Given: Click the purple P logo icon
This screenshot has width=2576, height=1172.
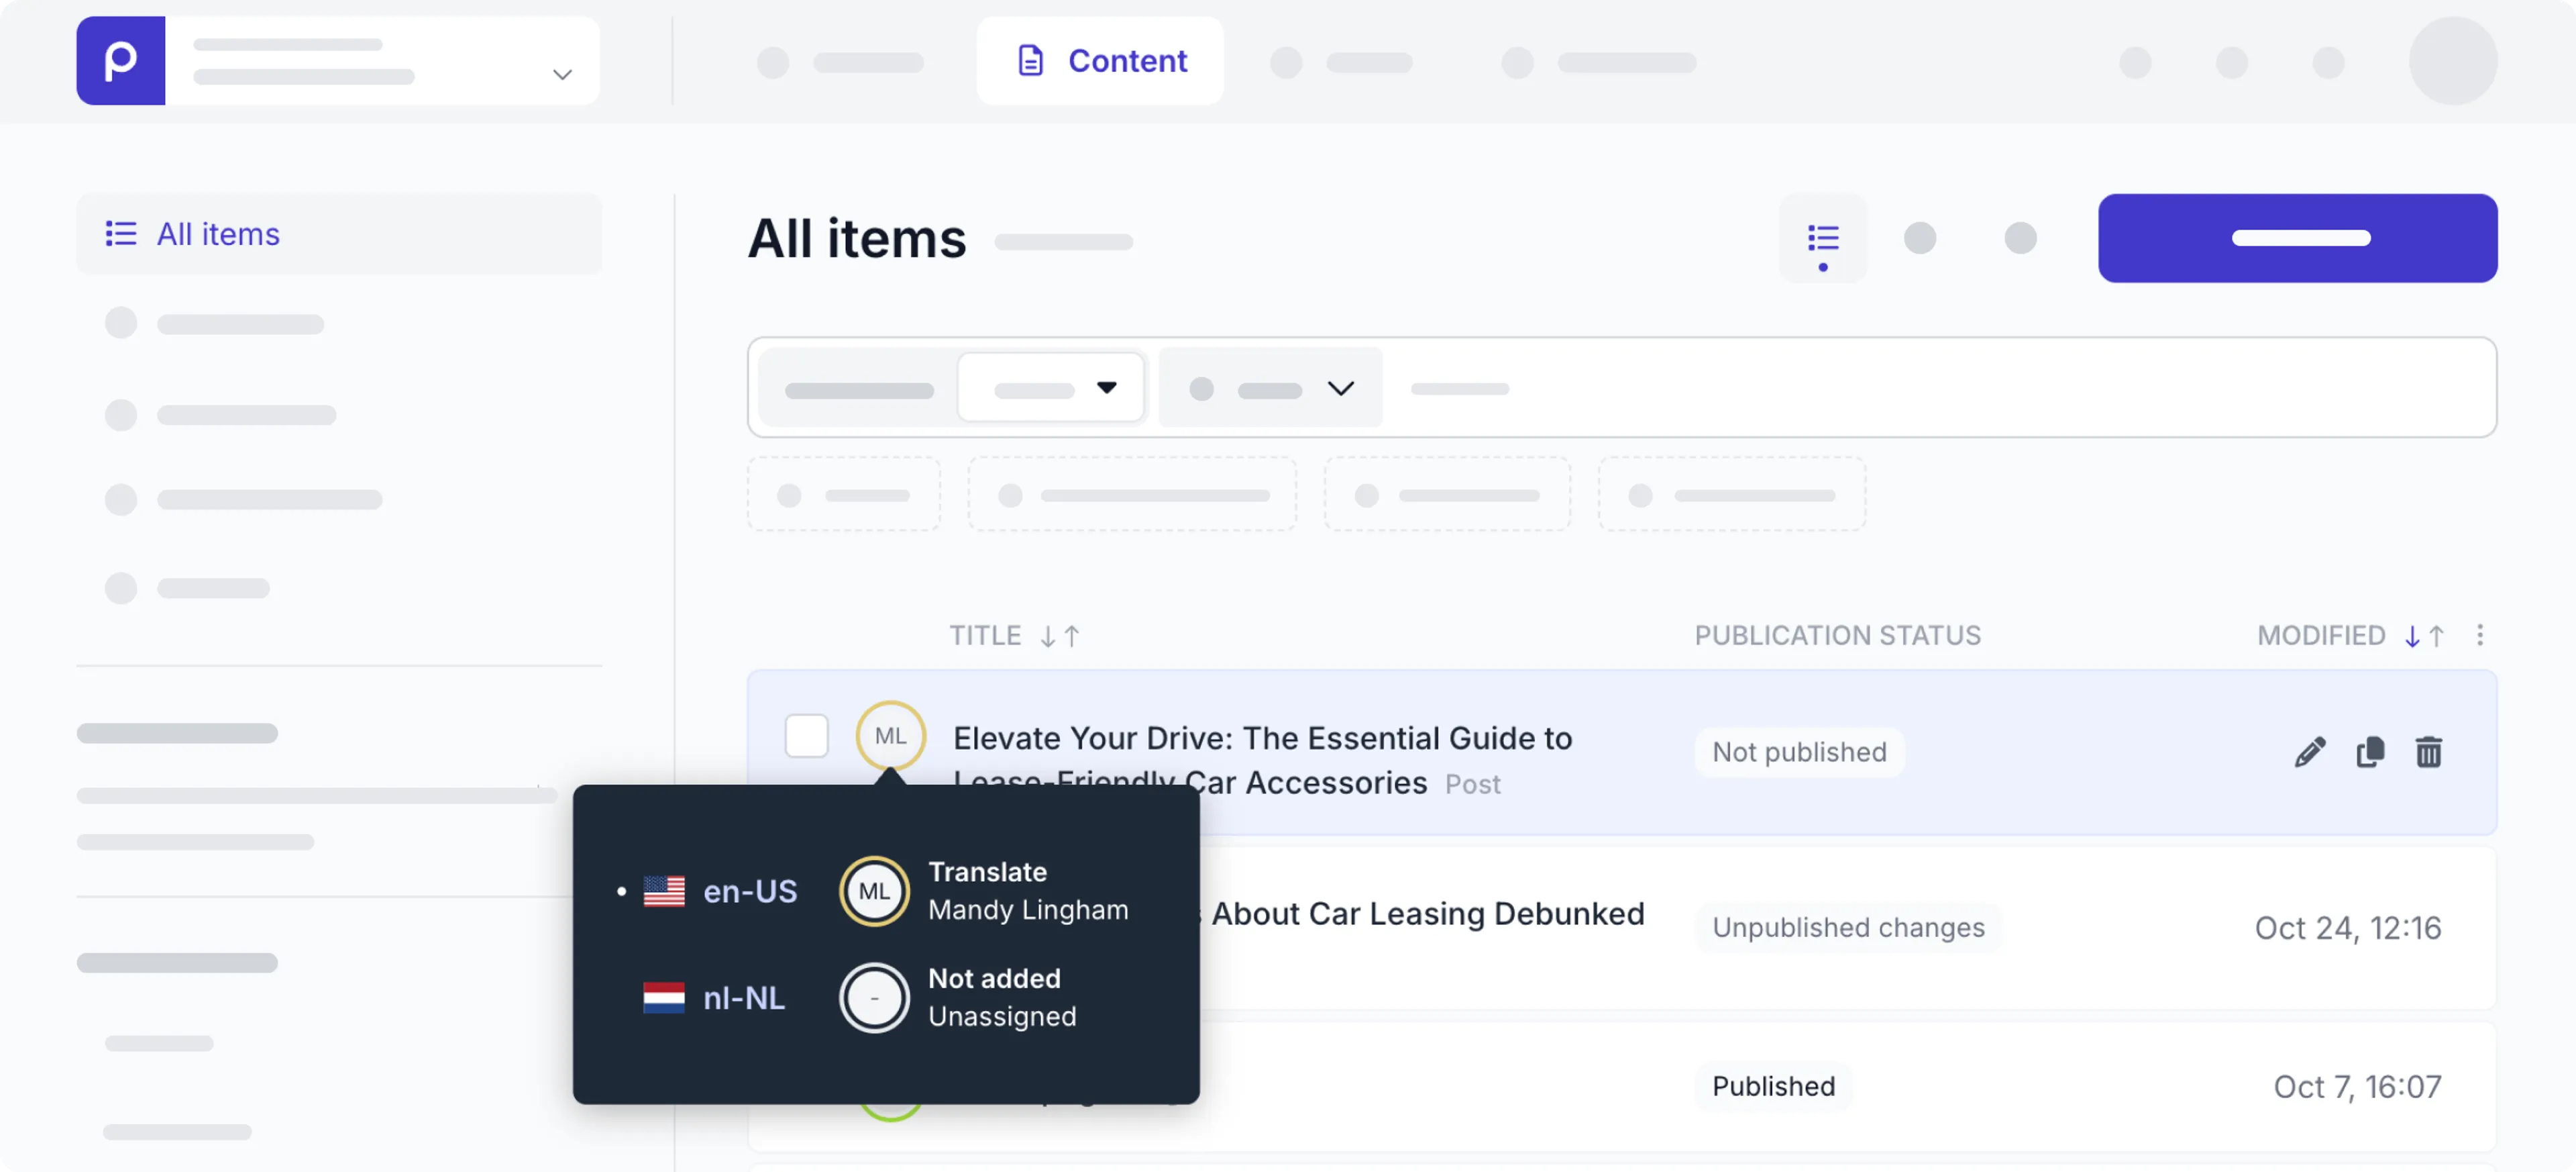Looking at the screenshot, I should coord(120,61).
